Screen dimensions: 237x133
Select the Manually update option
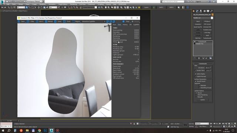tap(196, 97)
